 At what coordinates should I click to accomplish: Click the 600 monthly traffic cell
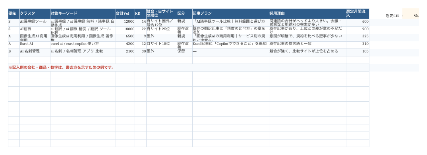(357, 23)
